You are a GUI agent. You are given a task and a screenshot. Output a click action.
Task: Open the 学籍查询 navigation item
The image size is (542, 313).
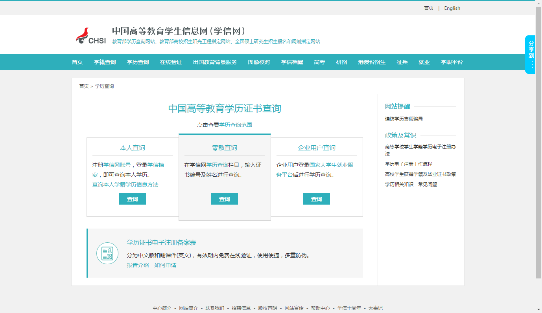(x=105, y=62)
